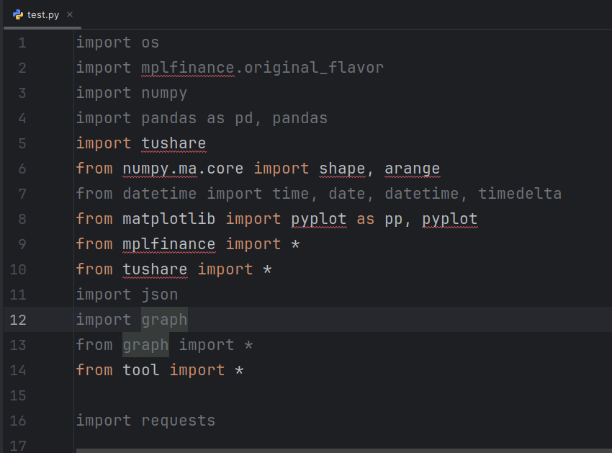The image size is (612, 453).
Task: Click the underlined tushare on line 5
Action: (173, 143)
